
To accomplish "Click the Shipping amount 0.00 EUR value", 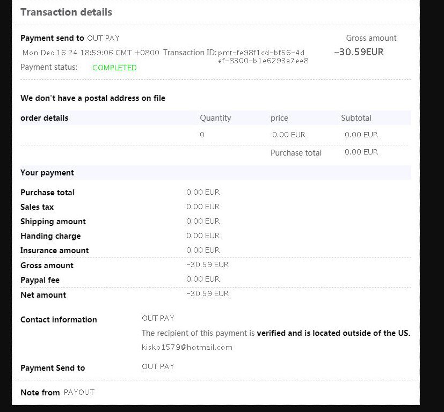I will 203,221.
